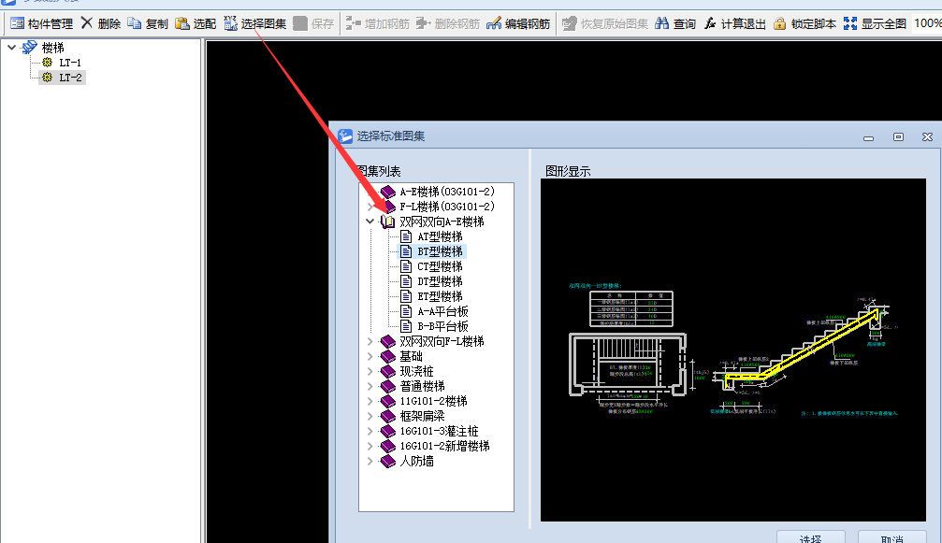
Task: Expand the 基础 node
Action: tap(370, 356)
